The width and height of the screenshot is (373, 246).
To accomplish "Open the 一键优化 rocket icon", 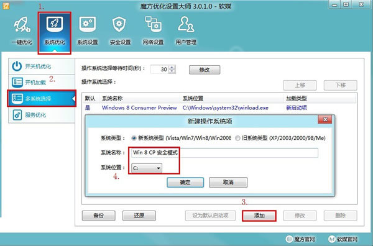I will tap(22, 25).
